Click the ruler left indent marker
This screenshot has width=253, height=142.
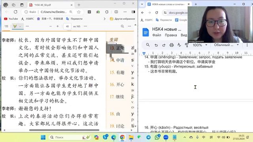coord(144,53)
